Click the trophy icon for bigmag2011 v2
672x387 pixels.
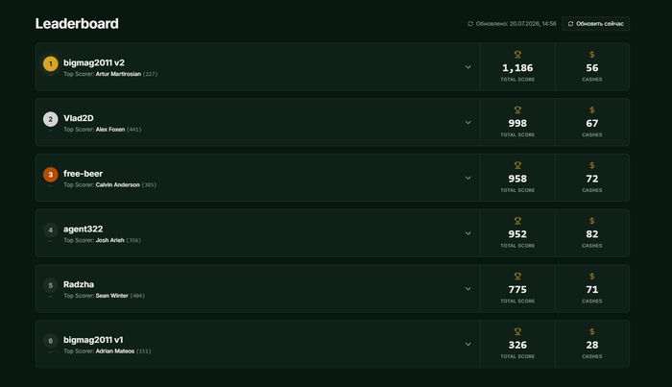click(517, 55)
